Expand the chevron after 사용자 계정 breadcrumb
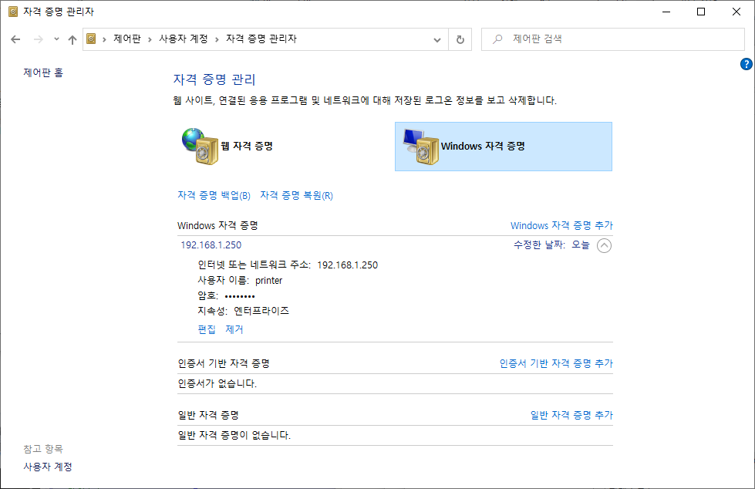Viewport: 755px width, 489px height. (x=217, y=39)
